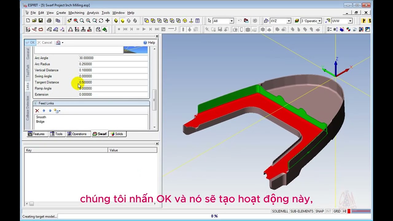
Task: Click the Rotate view circular arrows icon
Action: [101, 21]
